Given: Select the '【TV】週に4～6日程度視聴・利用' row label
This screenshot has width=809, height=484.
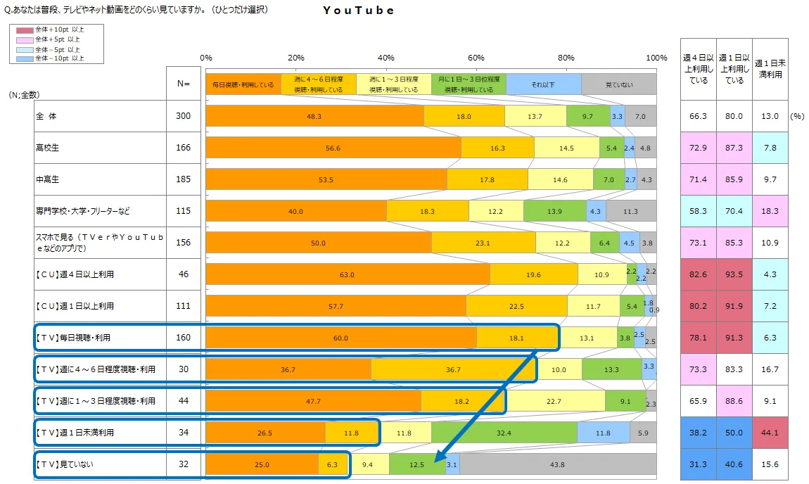Looking at the screenshot, I should (x=95, y=369).
